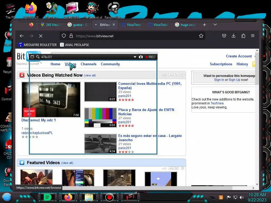Move Videos Being Watched Now module up
The width and height of the screenshot is (271, 203).
point(171,75)
